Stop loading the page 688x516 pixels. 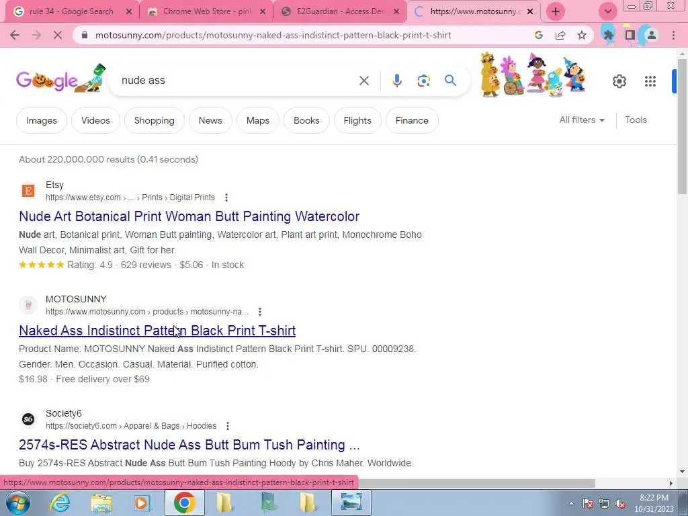tap(58, 35)
